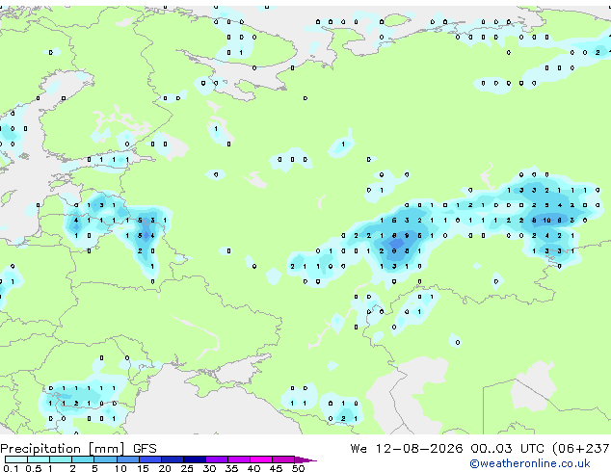
Task: Click the '0.1' legend scale label
Action: click(11, 468)
